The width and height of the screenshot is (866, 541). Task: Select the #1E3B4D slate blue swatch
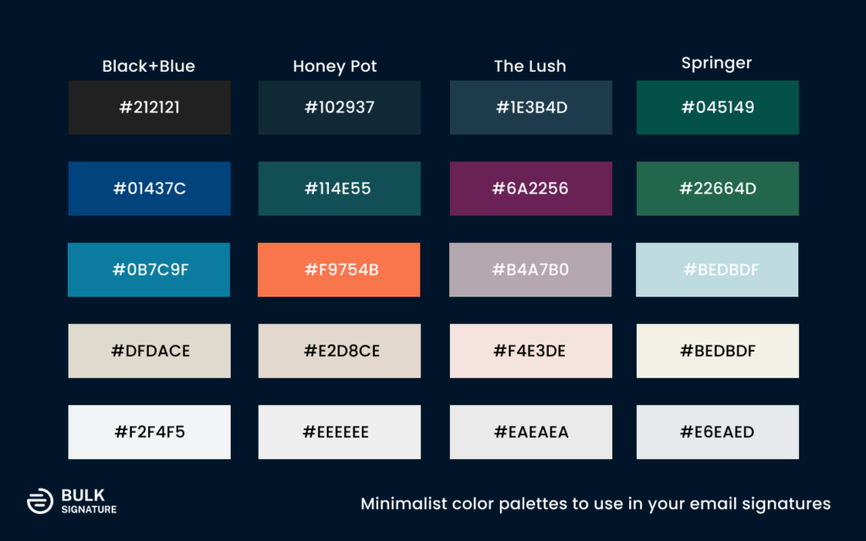tap(531, 107)
